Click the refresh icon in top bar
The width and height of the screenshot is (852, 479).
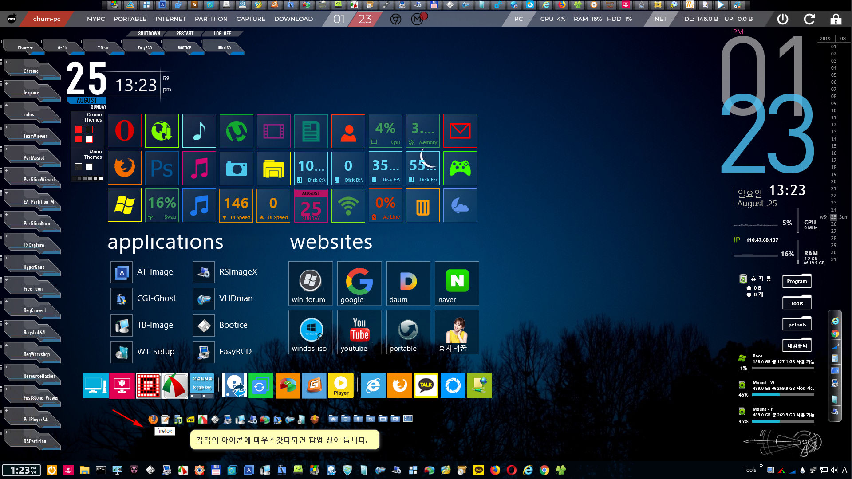[x=809, y=19]
